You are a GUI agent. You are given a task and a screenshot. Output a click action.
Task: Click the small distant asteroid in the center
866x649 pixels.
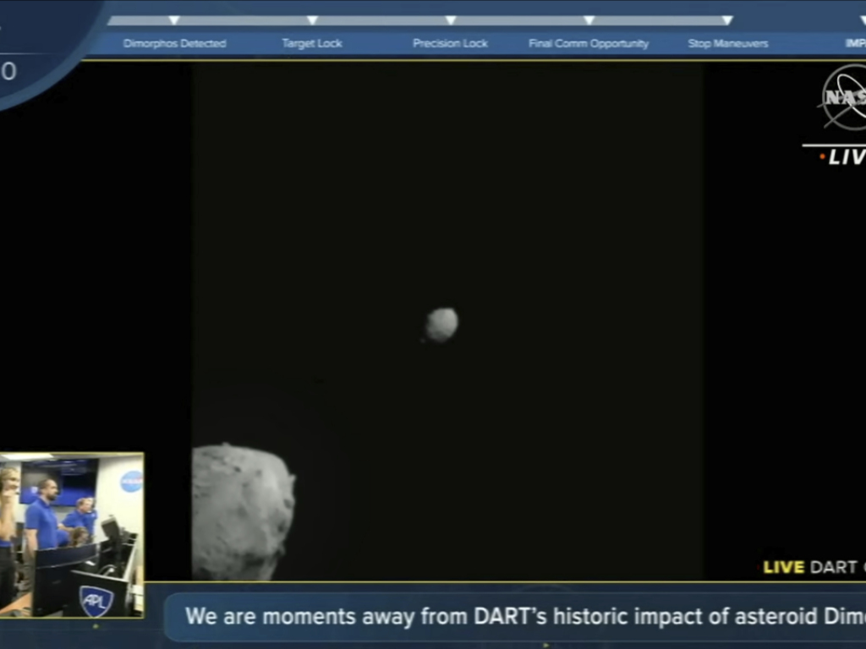click(x=441, y=324)
